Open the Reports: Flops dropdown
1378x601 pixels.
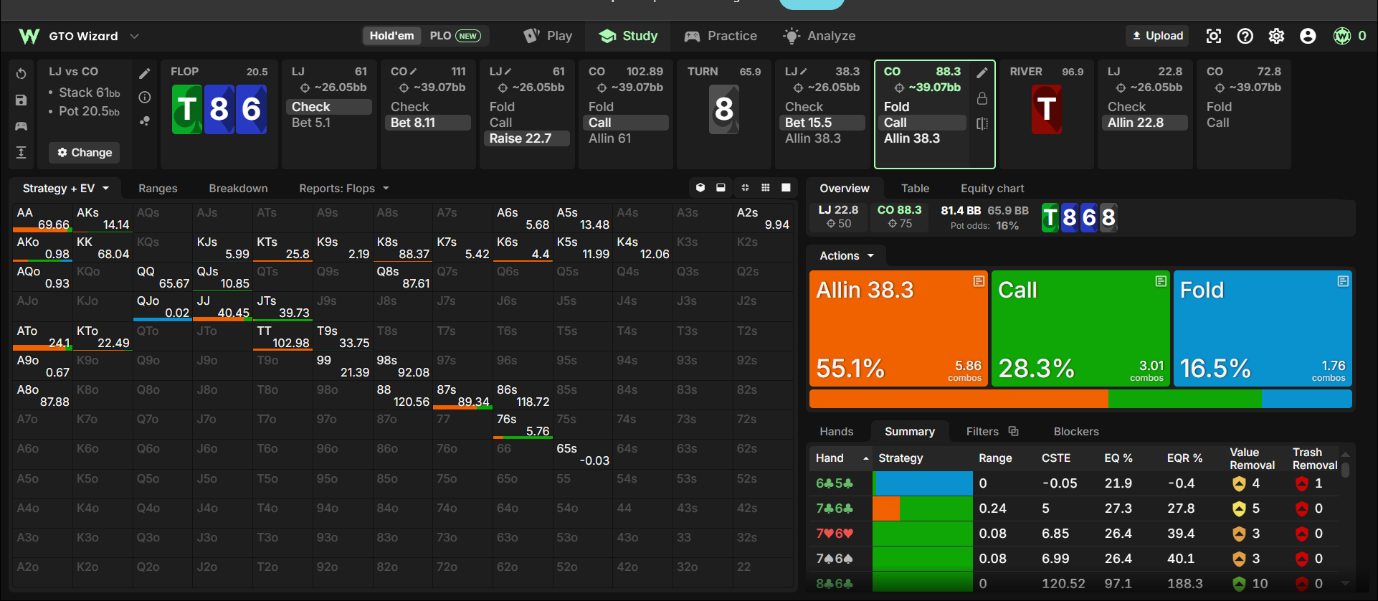pyautogui.click(x=344, y=188)
